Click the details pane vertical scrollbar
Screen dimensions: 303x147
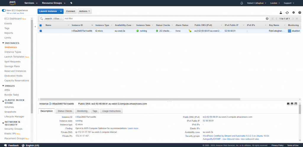coord(300,109)
